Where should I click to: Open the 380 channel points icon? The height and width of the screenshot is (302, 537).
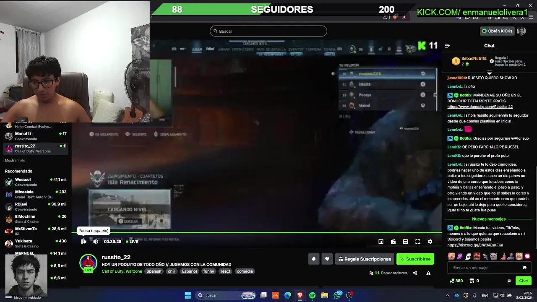point(456,281)
